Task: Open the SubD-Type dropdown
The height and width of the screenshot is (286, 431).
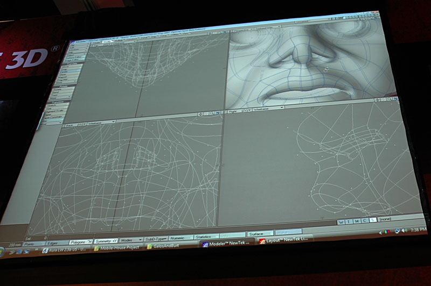Action: point(156,239)
